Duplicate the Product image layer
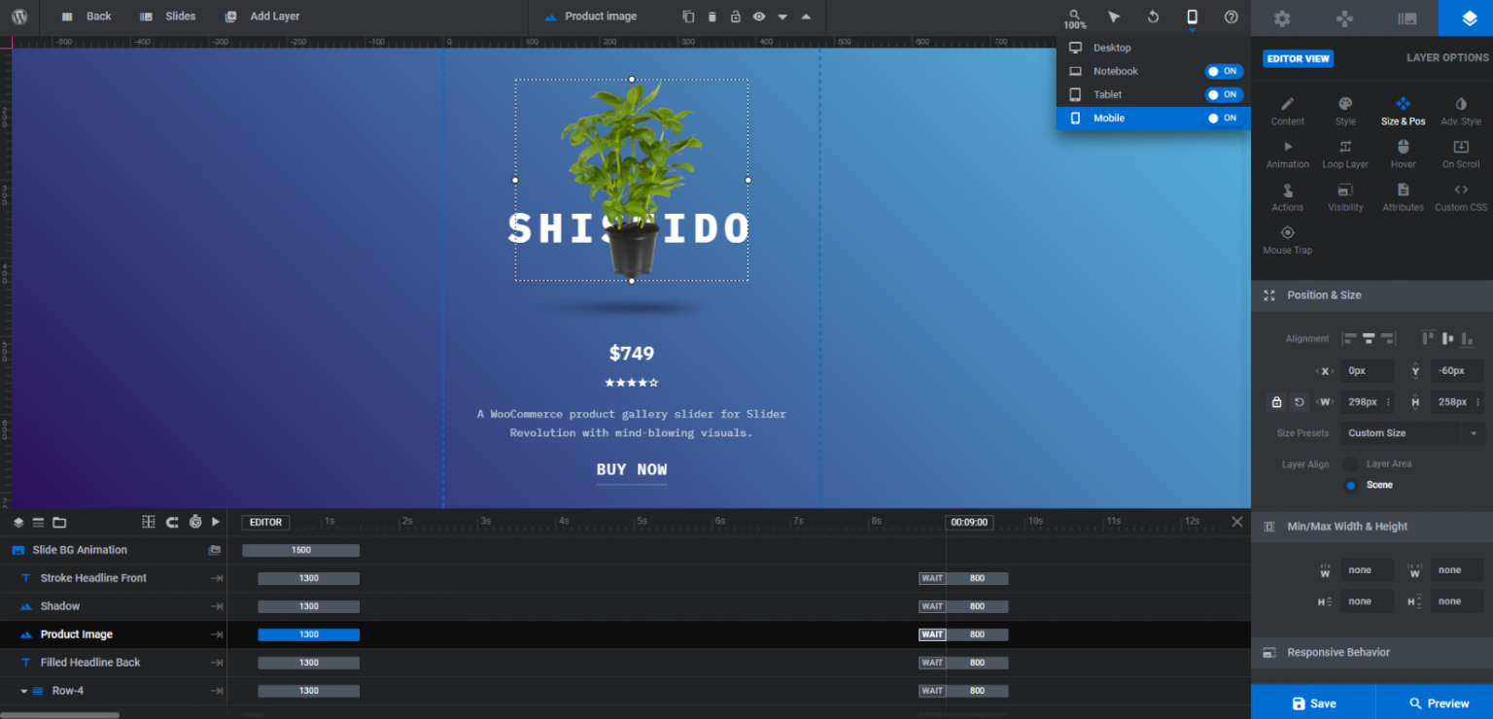Screen dimensions: 1493x719 (x=687, y=17)
